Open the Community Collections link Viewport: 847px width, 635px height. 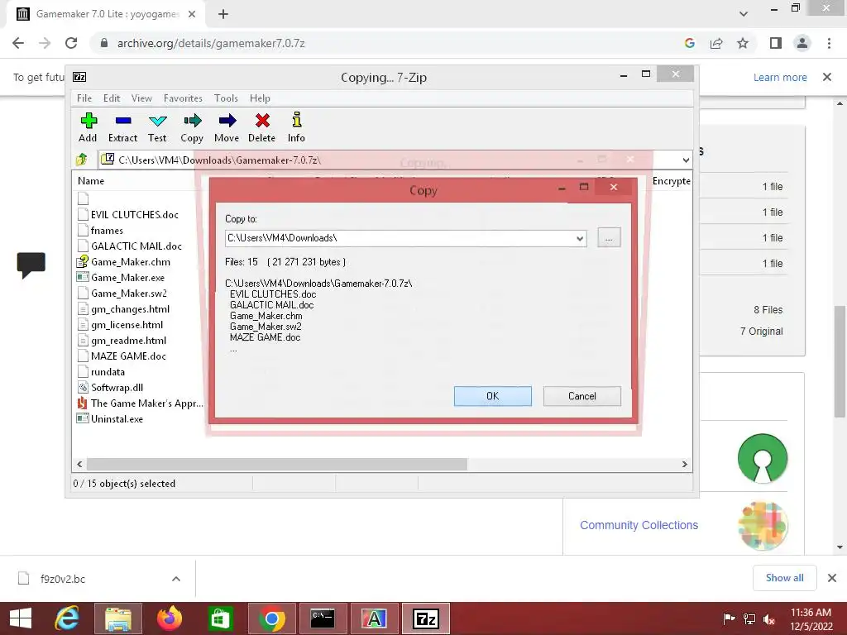click(639, 525)
